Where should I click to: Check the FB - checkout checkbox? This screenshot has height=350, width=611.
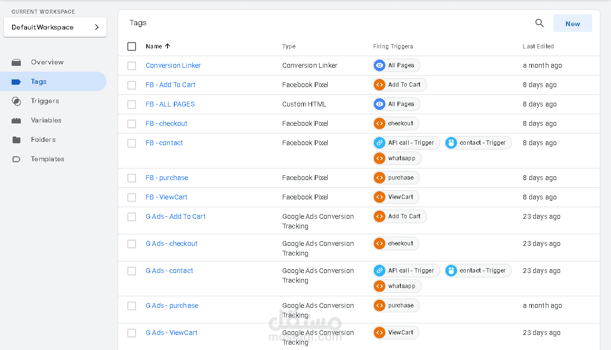(x=132, y=124)
